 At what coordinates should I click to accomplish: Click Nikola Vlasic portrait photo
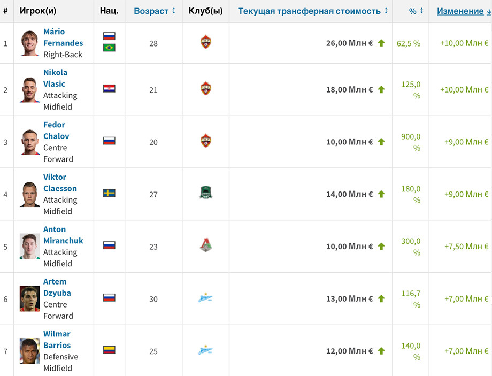point(30,90)
